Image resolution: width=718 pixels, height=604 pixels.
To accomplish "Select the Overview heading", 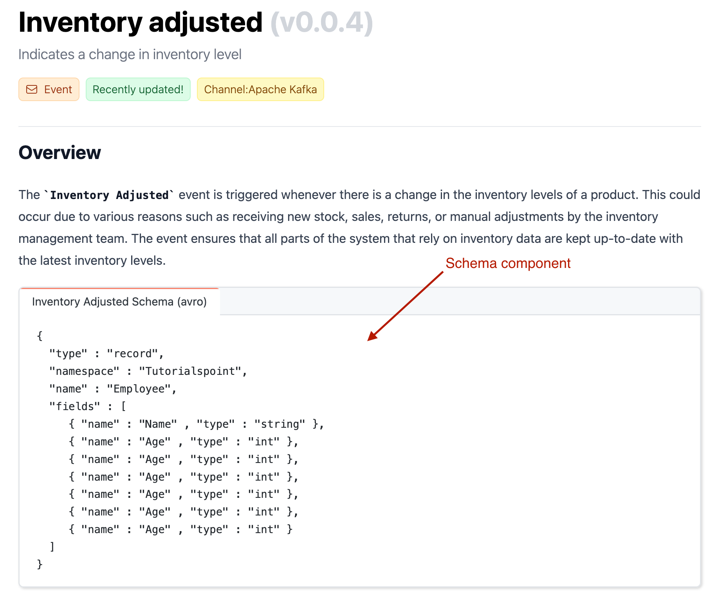I will (60, 152).
